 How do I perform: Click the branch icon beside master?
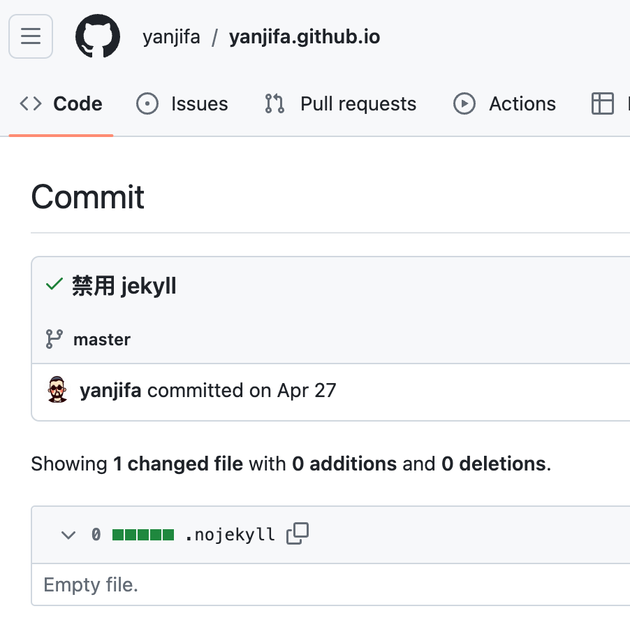point(54,340)
